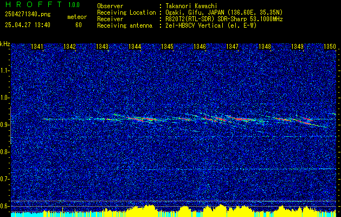Click the 1344 time marker
Screen dimensions: 341x217
tap(135, 47)
